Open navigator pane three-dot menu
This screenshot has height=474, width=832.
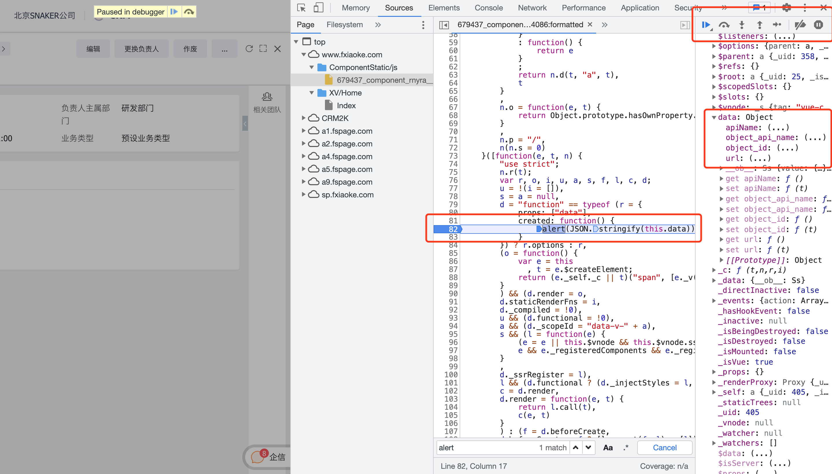pos(423,25)
